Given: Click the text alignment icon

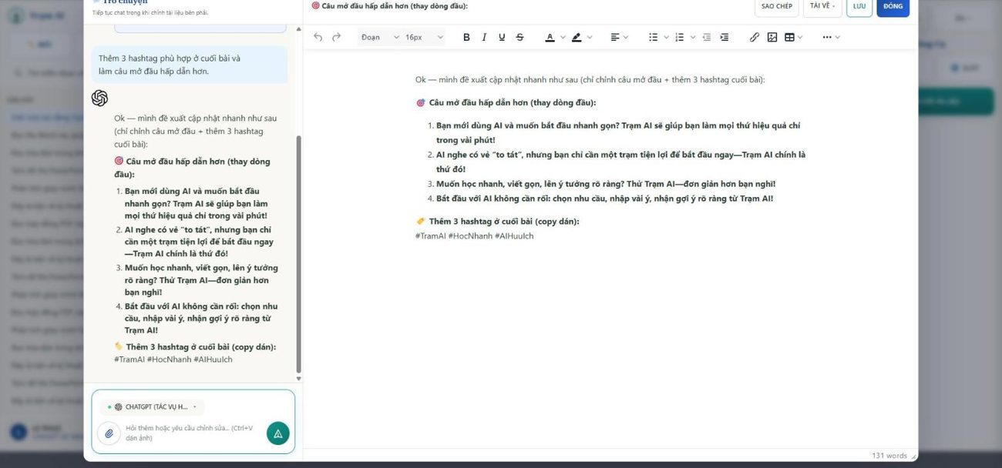Looking at the screenshot, I should click(x=614, y=37).
